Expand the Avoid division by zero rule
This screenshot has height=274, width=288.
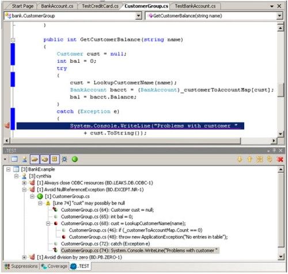pos(24,257)
